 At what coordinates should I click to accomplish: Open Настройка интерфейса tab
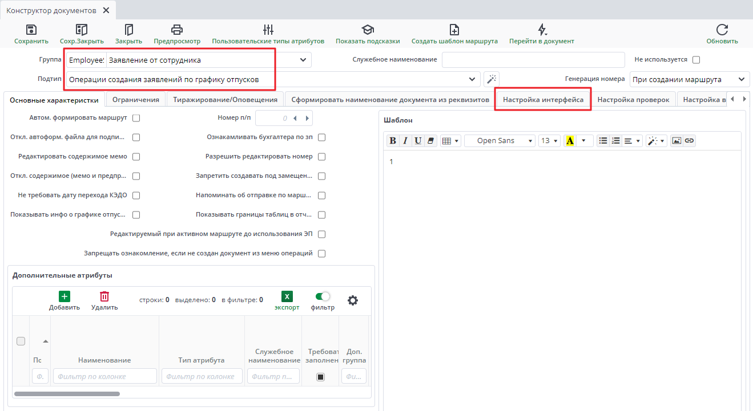(x=543, y=100)
